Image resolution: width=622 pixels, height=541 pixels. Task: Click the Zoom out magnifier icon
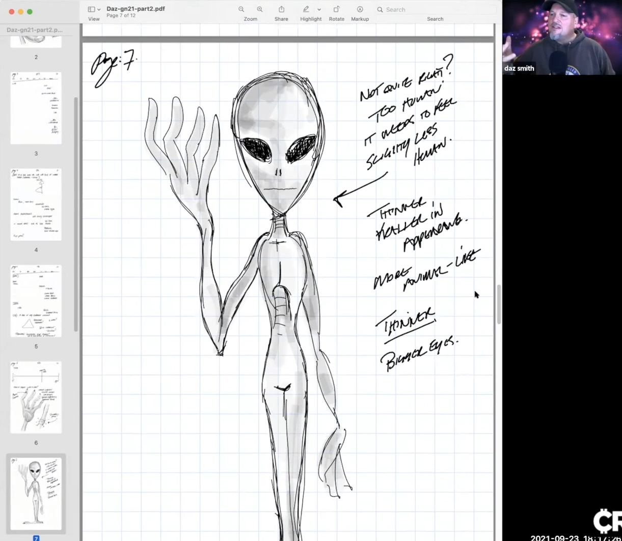[x=241, y=9]
